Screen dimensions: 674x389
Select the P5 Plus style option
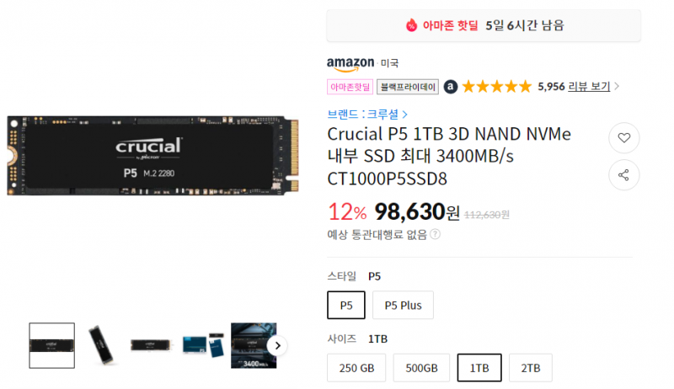pos(403,306)
